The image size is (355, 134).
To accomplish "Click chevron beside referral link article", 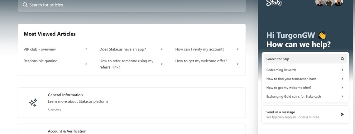I will point(162,64).
